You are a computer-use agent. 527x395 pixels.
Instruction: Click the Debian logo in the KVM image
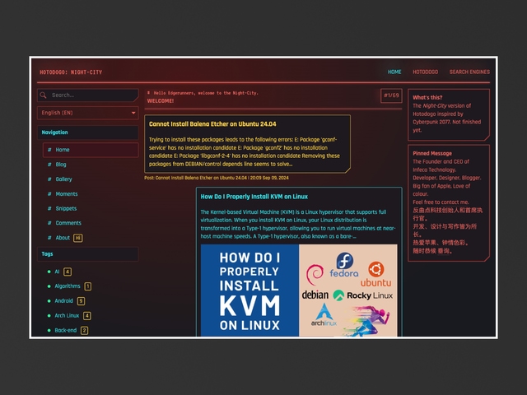point(315,295)
